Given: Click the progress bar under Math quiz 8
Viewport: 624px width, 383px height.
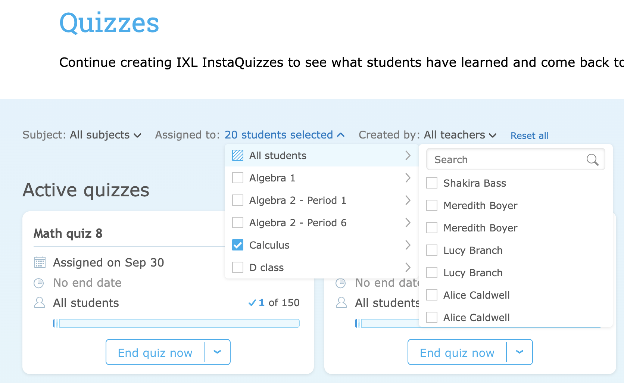Looking at the screenshot, I should pyautogui.click(x=176, y=323).
